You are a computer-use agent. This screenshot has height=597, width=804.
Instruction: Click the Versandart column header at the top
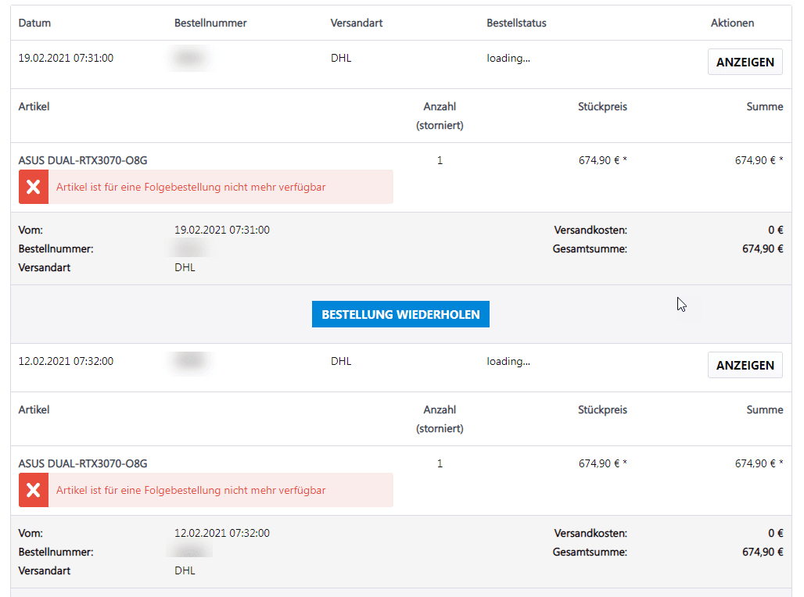click(357, 23)
